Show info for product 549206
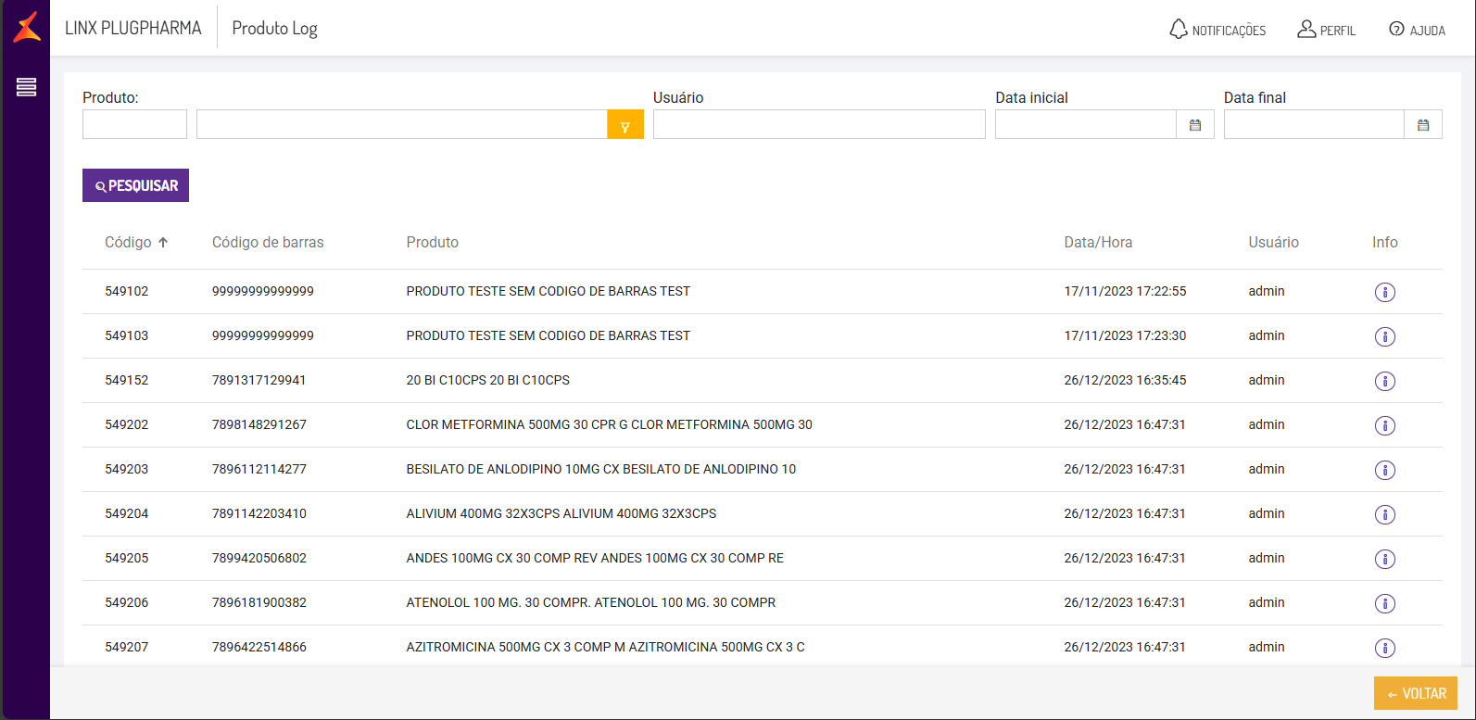This screenshot has height=720, width=1476. 1385,603
